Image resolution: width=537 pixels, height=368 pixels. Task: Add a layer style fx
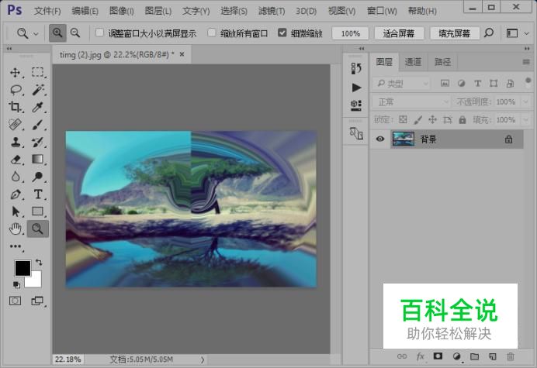point(421,356)
